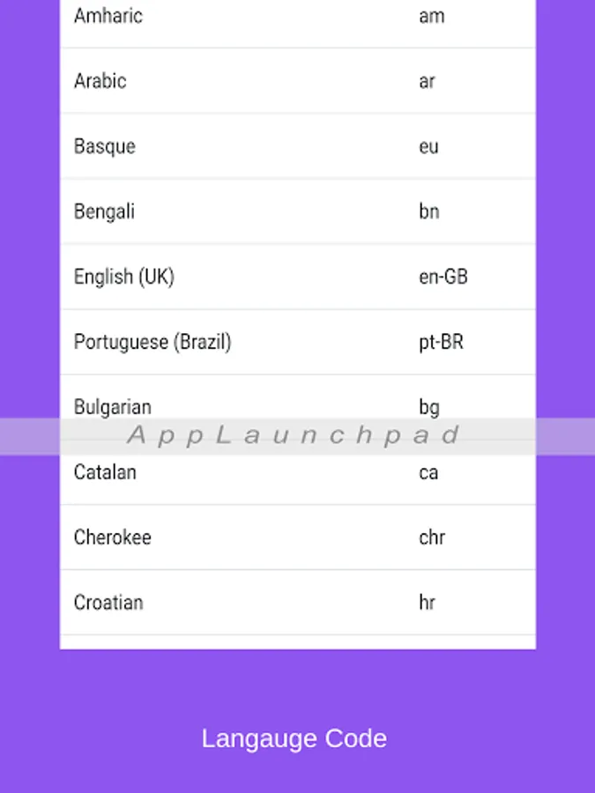This screenshot has width=595, height=793.
Task: Select Portuguese (Brazil) language entry
Action: [152, 342]
